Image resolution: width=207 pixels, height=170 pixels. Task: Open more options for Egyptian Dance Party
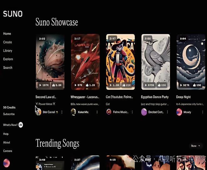pos(167,112)
